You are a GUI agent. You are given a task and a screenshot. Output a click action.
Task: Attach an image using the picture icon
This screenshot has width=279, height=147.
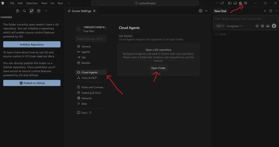tap(268, 26)
